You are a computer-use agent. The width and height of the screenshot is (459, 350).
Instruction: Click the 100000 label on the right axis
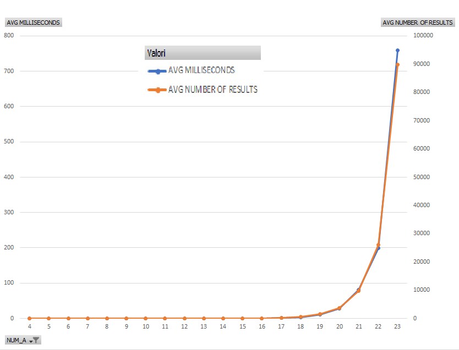coord(423,36)
